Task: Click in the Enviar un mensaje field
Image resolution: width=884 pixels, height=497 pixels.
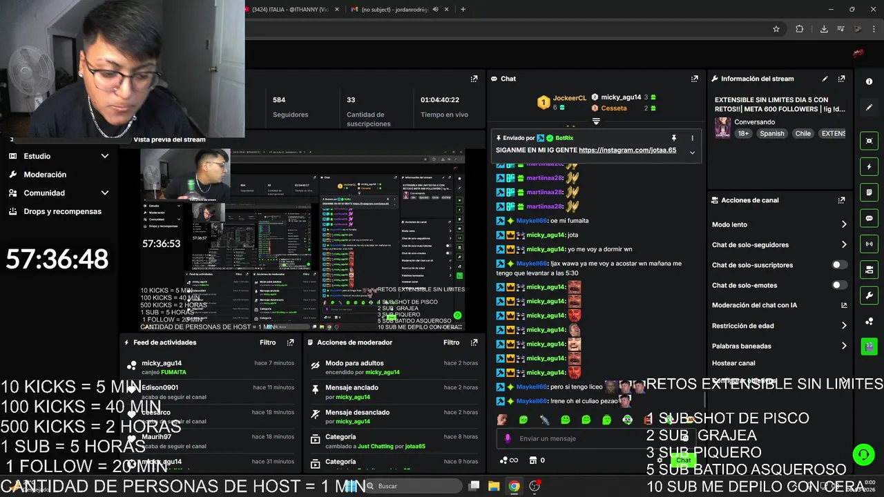Action: point(596,438)
